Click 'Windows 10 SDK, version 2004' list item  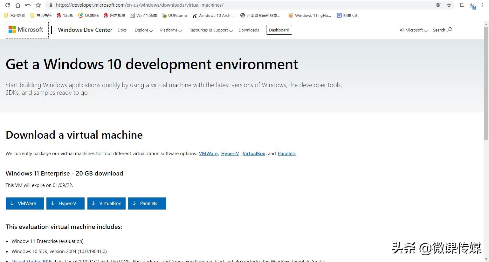pyautogui.click(x=59, y=252)
